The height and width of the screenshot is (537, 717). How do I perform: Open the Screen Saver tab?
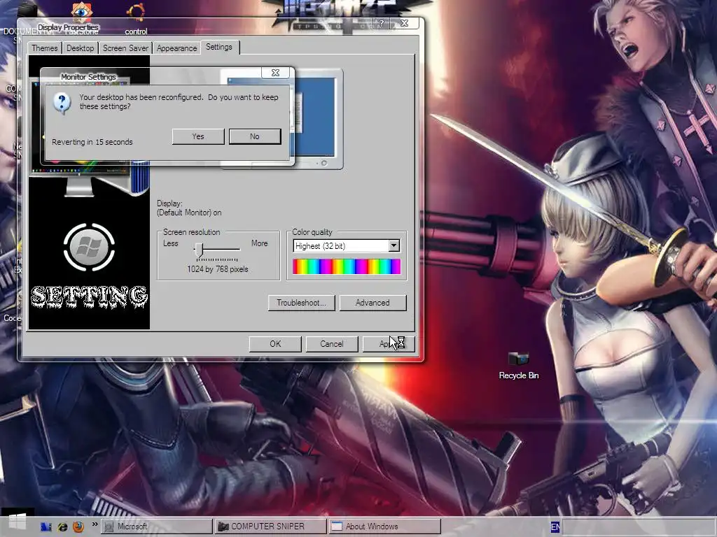[125, 48]
